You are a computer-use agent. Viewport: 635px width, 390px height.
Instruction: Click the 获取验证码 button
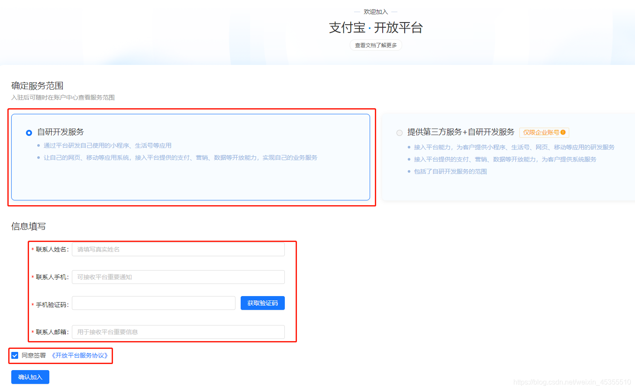pos(263,303)
